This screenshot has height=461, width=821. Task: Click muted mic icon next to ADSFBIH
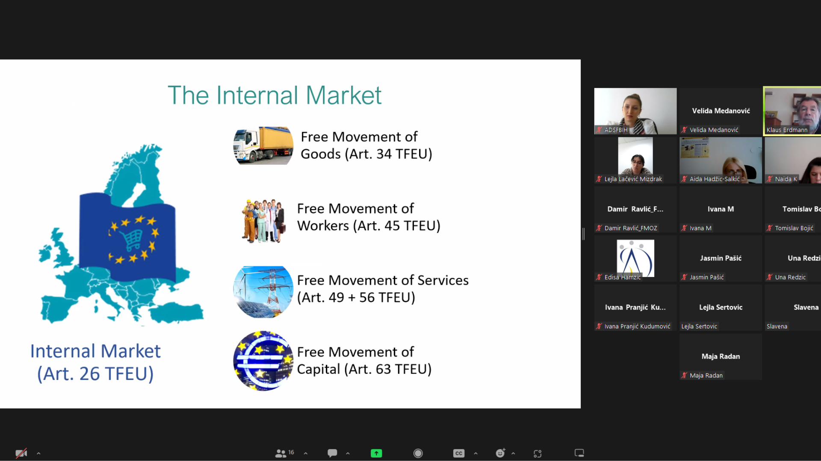(x=599, y=130)
